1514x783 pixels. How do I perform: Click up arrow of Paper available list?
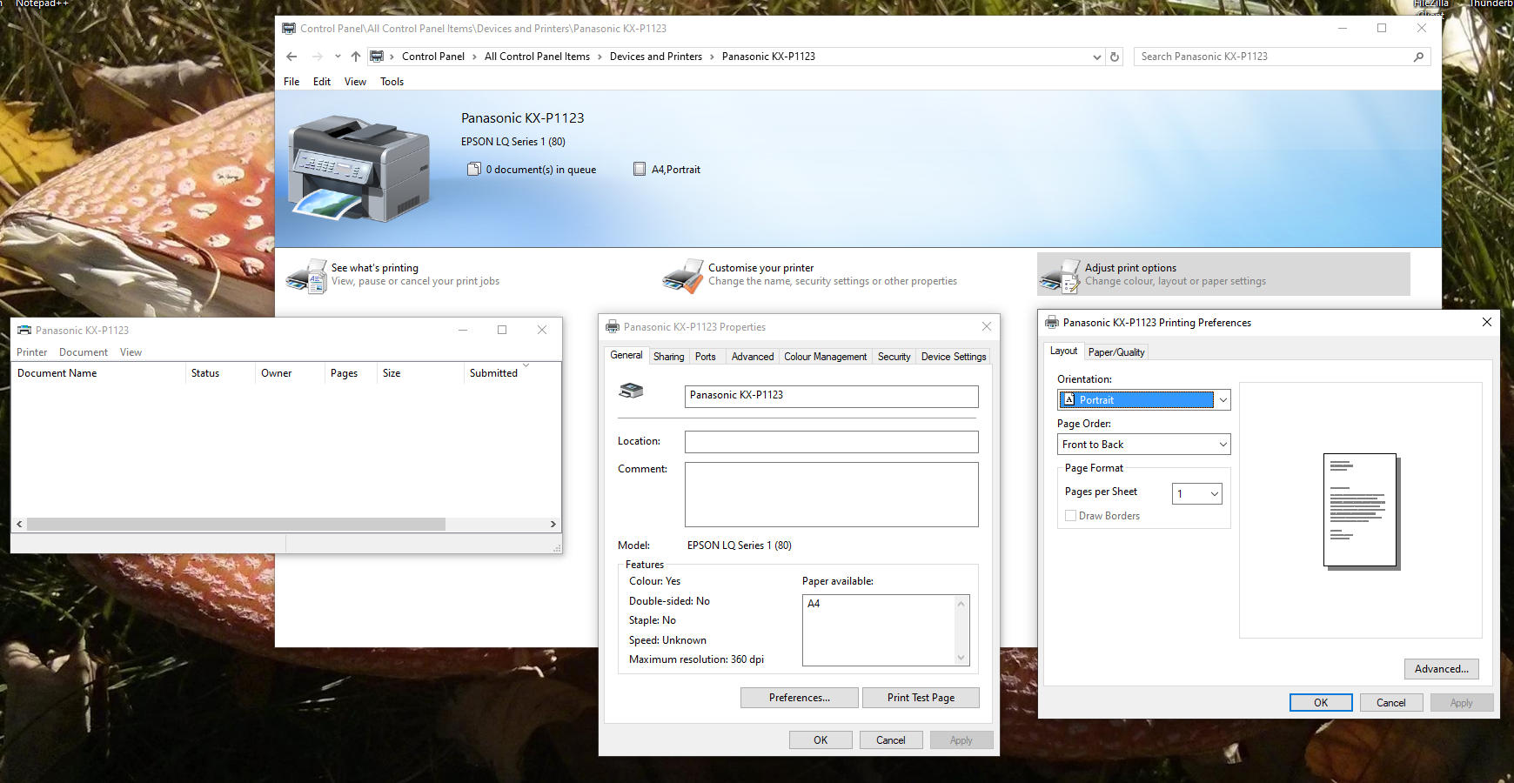point(961,604)
